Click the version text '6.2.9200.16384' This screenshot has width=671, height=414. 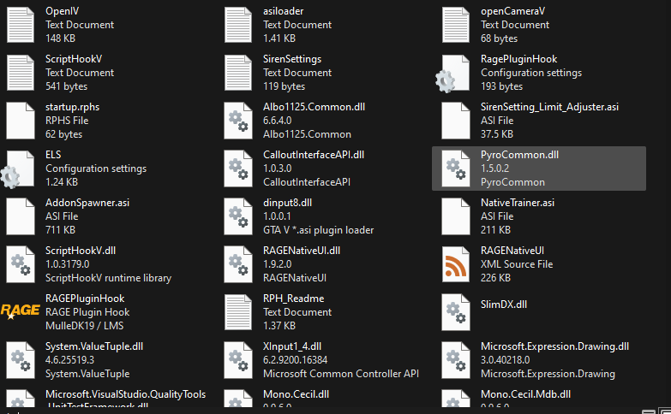(296, 360)
